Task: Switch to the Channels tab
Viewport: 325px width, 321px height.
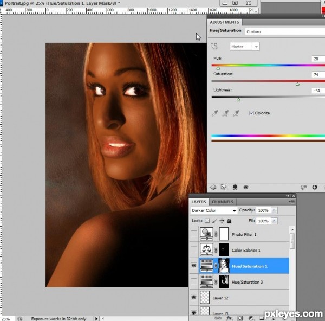Action: coord(223,202)
